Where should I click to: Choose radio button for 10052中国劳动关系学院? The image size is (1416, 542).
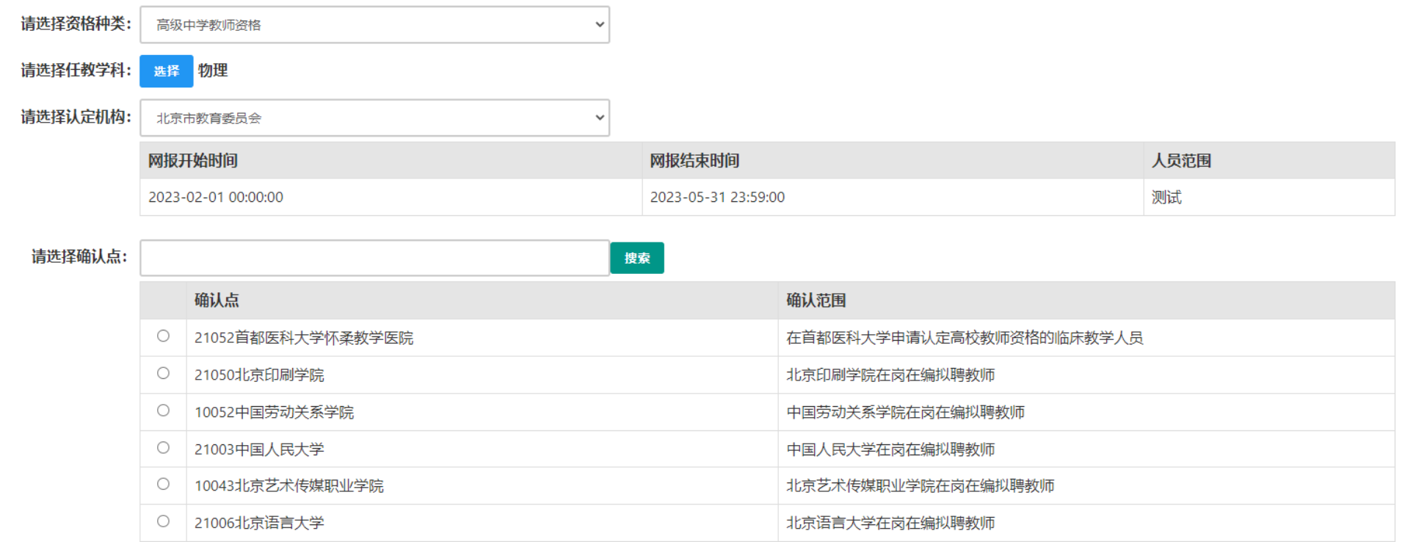163,411
